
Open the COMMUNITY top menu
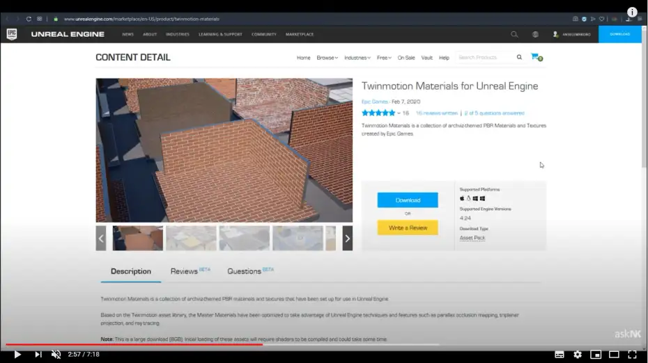point(263,34)
